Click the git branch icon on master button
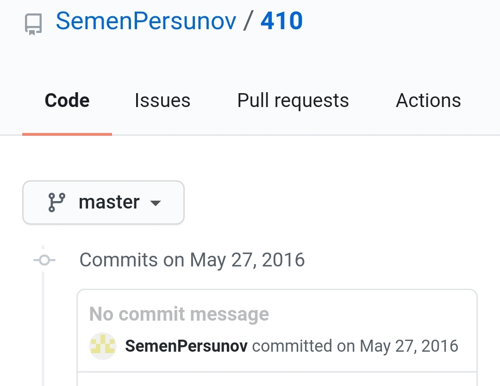This screenshot has height=386, width=500. coord(57,202)
